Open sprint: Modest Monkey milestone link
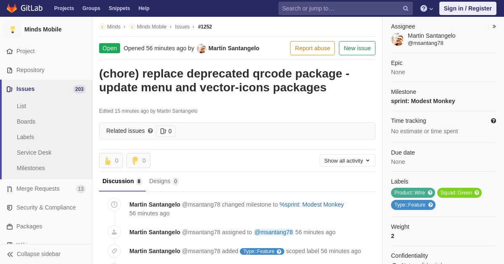 tap(312, 204)
